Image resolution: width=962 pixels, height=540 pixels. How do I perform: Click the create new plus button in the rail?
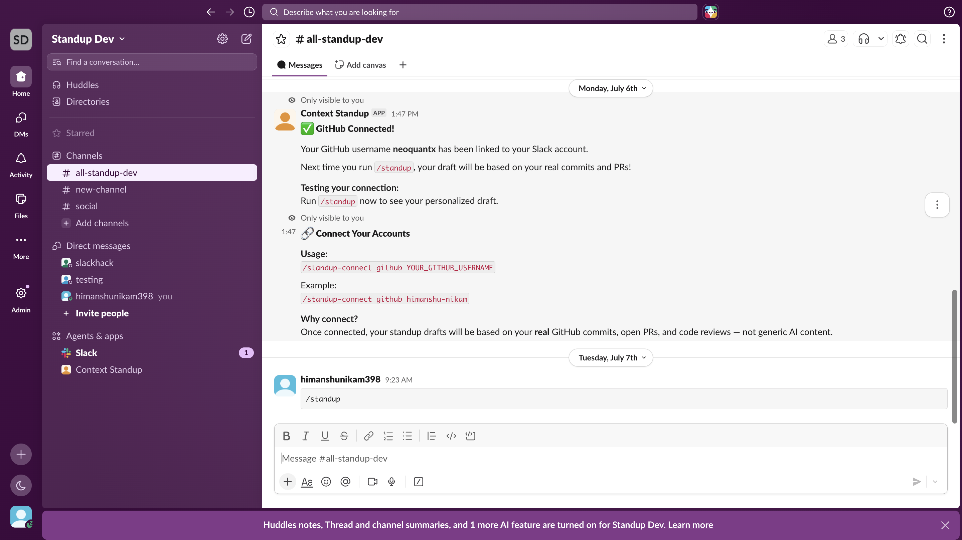pos(21,455)
